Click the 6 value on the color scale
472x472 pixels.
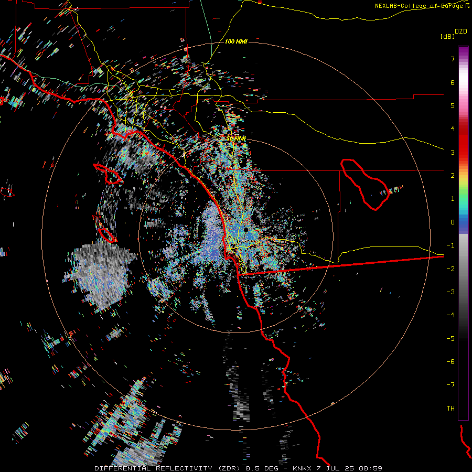tap(453, 82)
